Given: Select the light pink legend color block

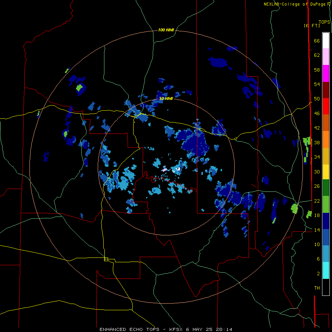Looking at the screenshot, I should coord(326,57).
